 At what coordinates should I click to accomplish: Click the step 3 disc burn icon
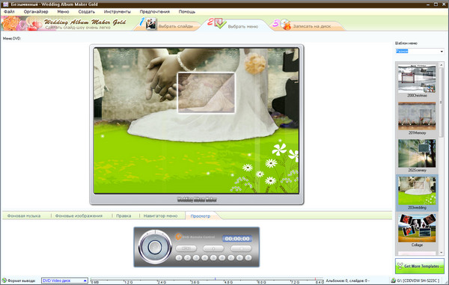click(285, 25)
